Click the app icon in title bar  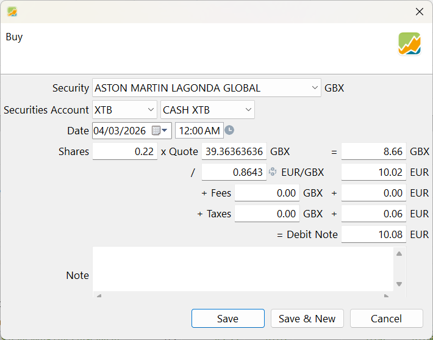click(x=12, y=12)
